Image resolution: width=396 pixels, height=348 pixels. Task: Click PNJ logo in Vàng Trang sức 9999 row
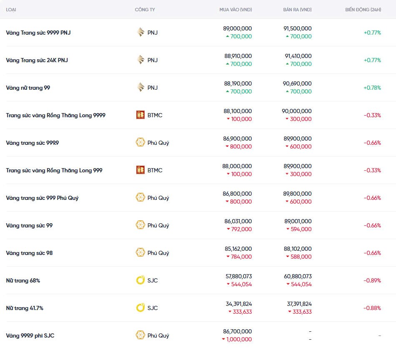pos(140,33)
